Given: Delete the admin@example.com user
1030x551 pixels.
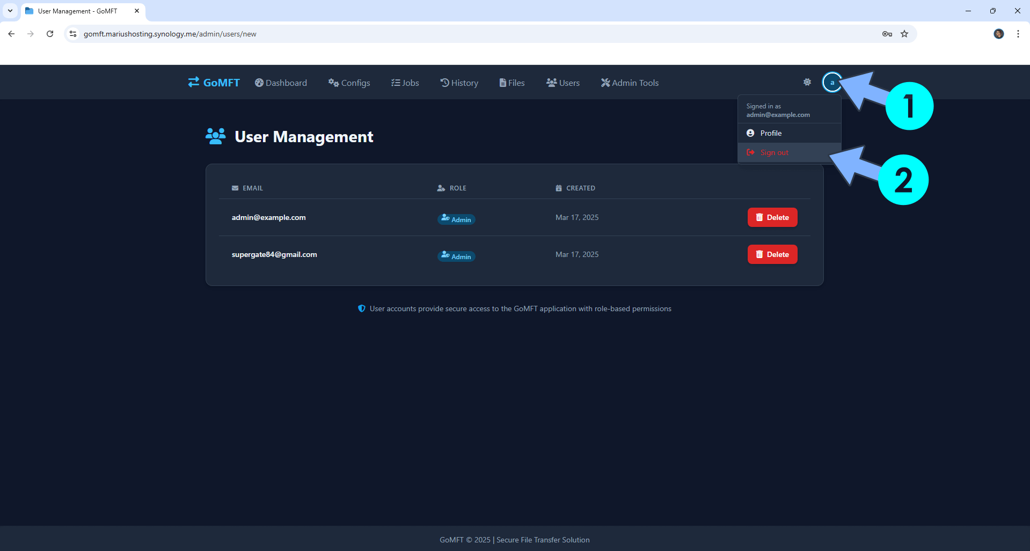Looking at the screenshot, I should (772, 217).
